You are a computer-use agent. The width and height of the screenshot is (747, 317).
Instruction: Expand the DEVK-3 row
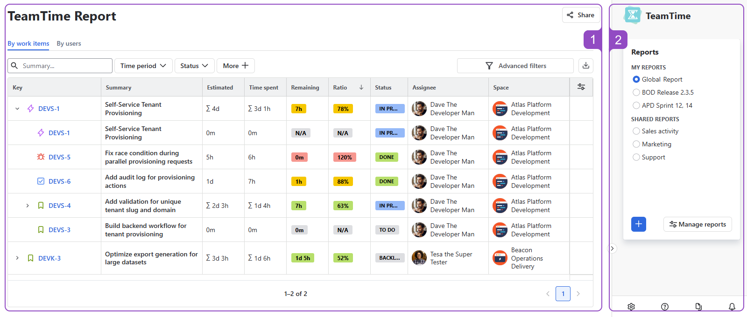coord(17,258)
